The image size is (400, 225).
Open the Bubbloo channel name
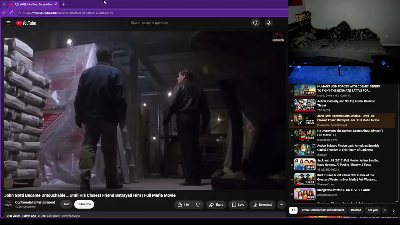(322, 155)
